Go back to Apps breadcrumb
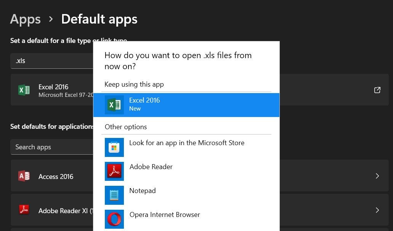 point(25,19)
